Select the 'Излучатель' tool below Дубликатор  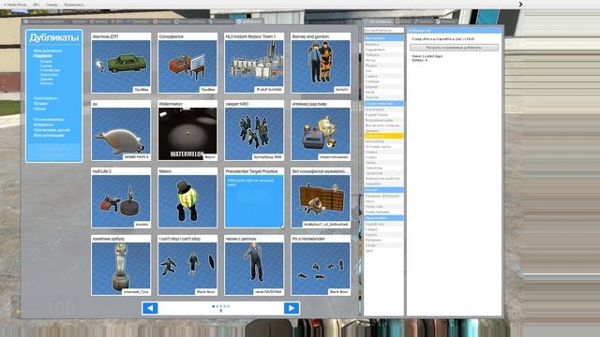click(x=383, y=141)
